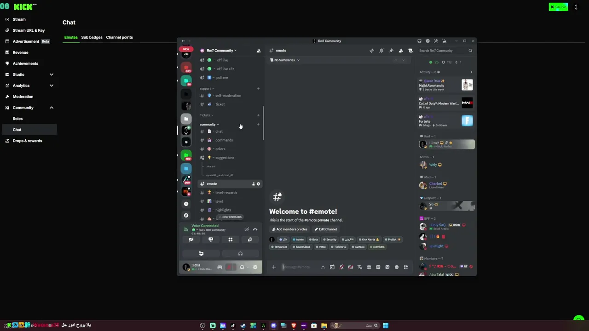Screen dimensions: 589x331
Task: Add a server in Discord sidebar
Action: point(186,204)
